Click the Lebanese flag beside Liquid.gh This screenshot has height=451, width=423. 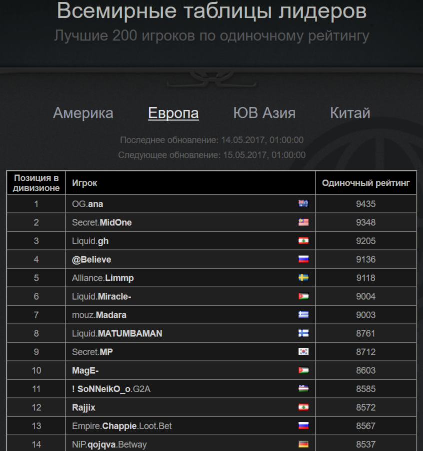(x=303, y=241)
